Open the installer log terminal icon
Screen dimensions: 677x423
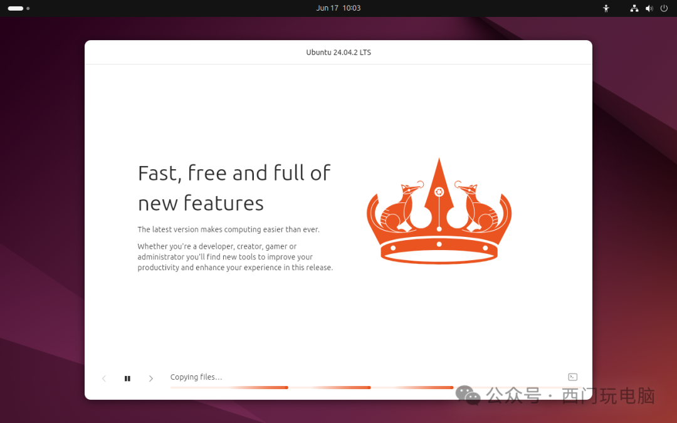(572, 377)
